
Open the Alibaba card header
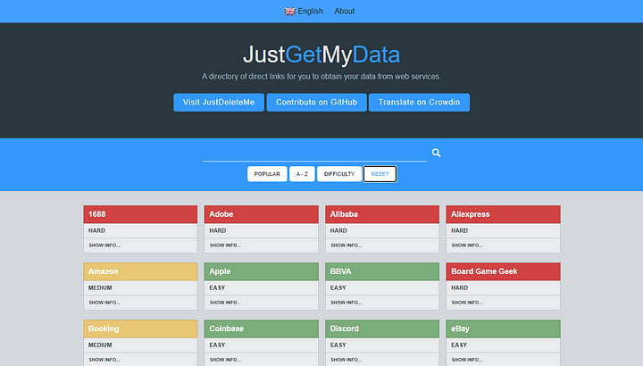pos(382,214)
